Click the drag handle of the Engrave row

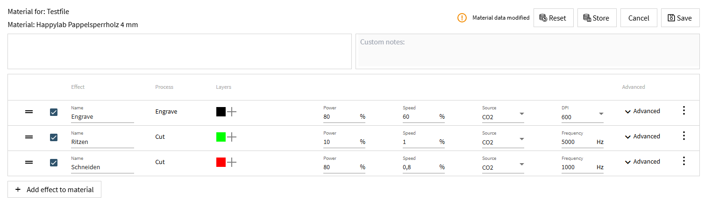tap(29, 112)
